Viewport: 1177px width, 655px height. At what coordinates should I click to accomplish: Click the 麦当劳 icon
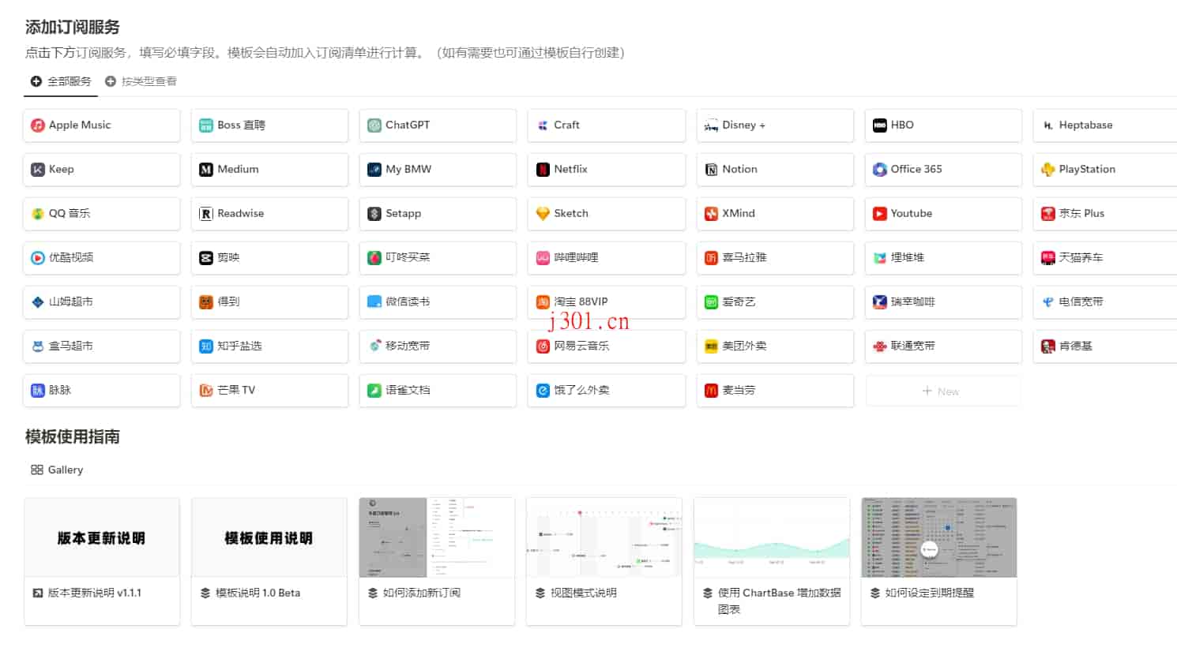pos(711,391)
